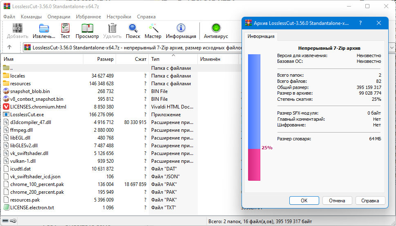Select the chrome_100_percent.pak file

point(37,184)
